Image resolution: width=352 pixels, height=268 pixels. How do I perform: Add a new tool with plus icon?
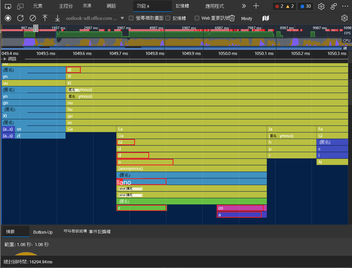[256, 6]
